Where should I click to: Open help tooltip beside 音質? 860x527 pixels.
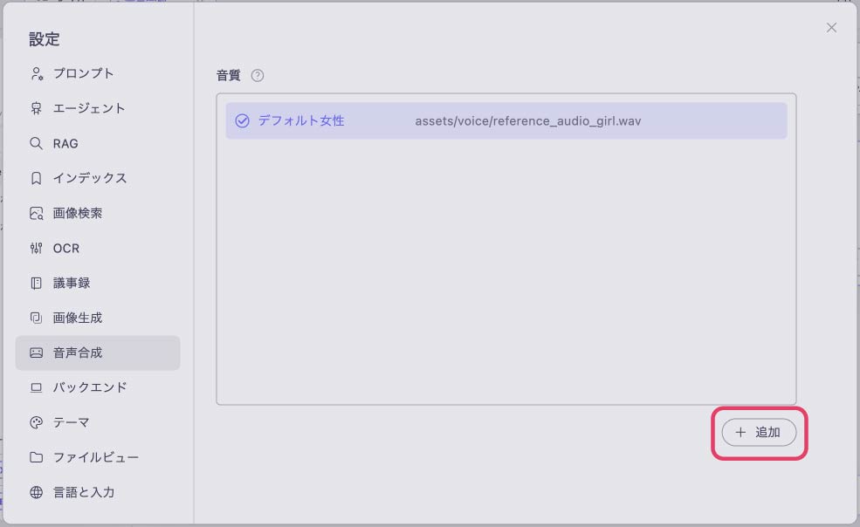tap(258, 76)
